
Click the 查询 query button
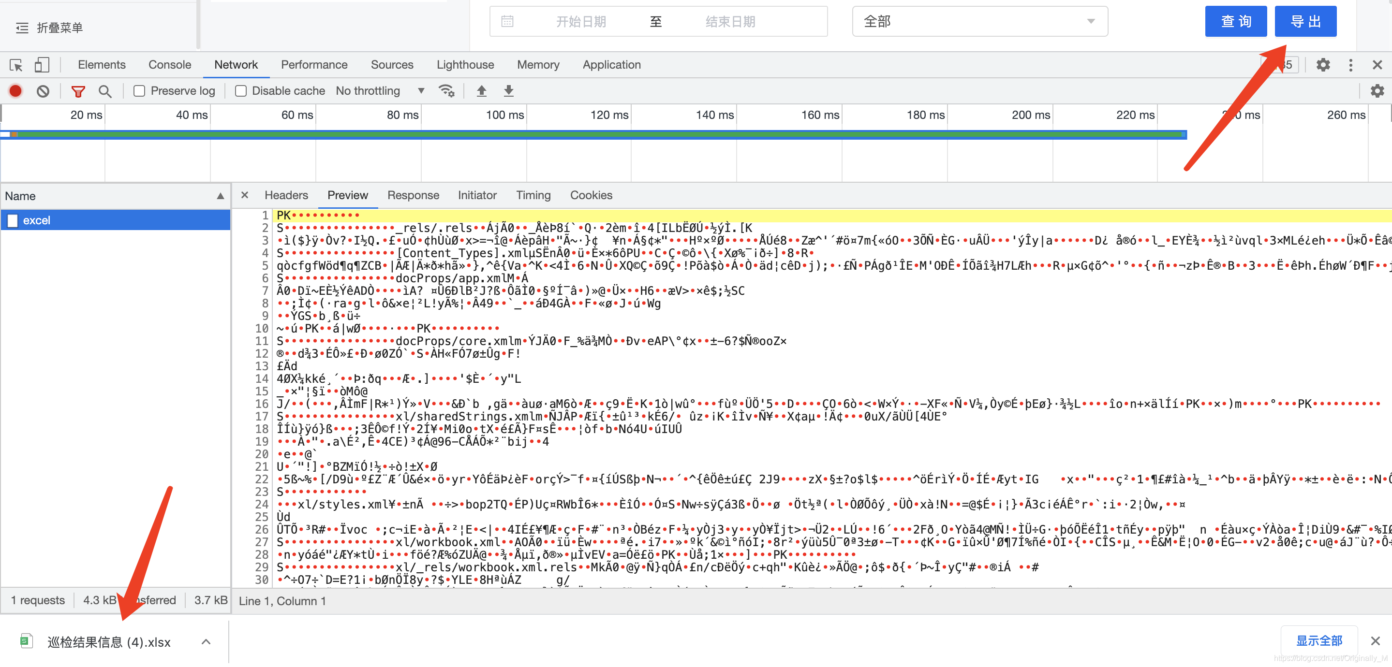[1236, 22]
